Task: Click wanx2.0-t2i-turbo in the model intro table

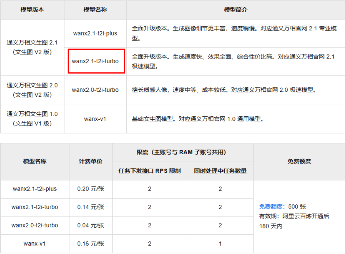Action: click(95, 90)
